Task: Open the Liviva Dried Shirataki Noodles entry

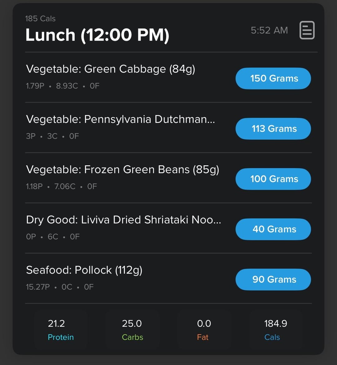Action: click(x=124, y=220)
